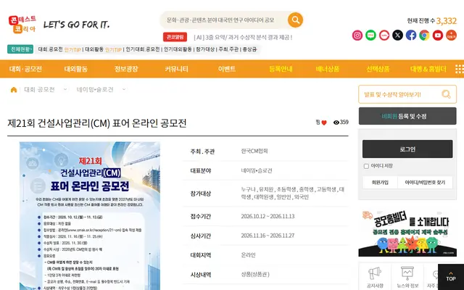
Task: Click the black 로그인 button
Action: click(407, 149)
